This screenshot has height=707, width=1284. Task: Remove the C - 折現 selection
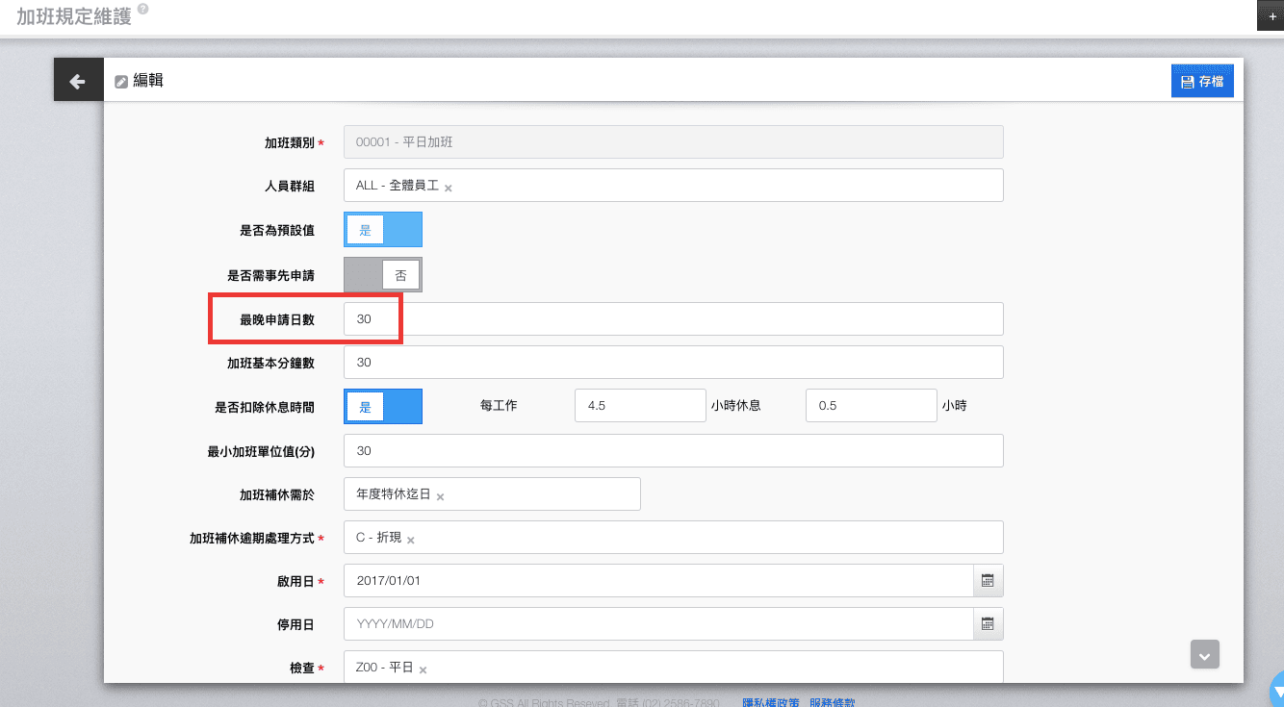[x=410, y=541]
